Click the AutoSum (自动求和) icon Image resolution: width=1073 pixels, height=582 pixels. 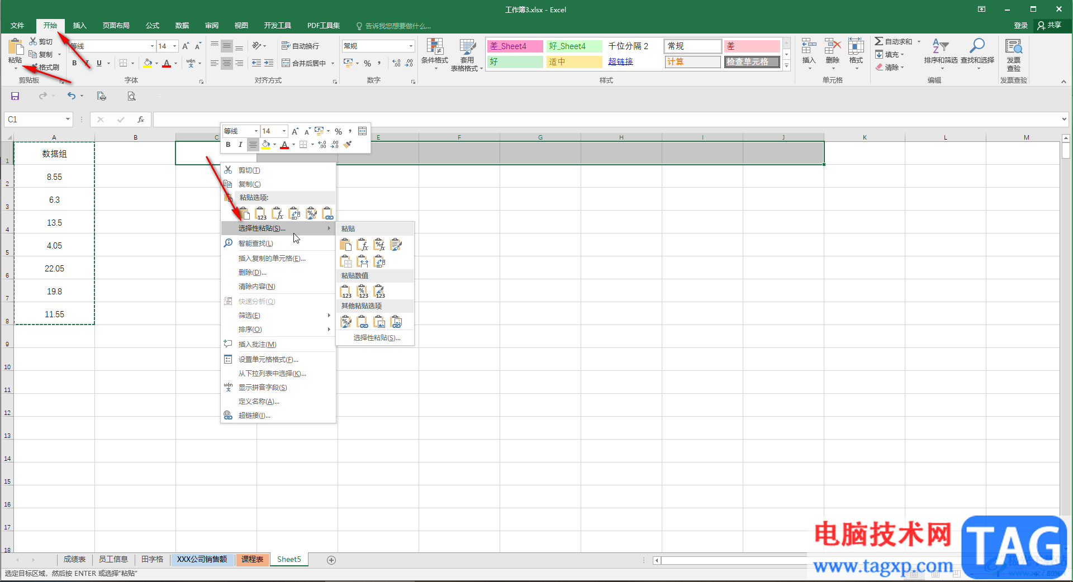879,41
